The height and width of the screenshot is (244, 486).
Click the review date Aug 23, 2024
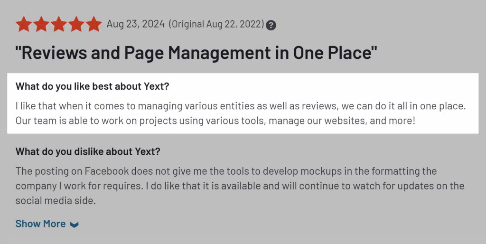pos(136,24)
